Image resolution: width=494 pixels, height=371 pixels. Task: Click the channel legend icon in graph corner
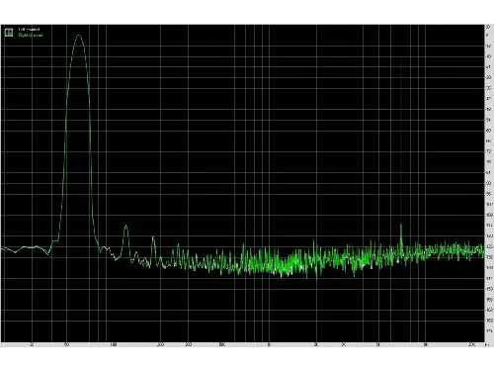coord(9,32)
